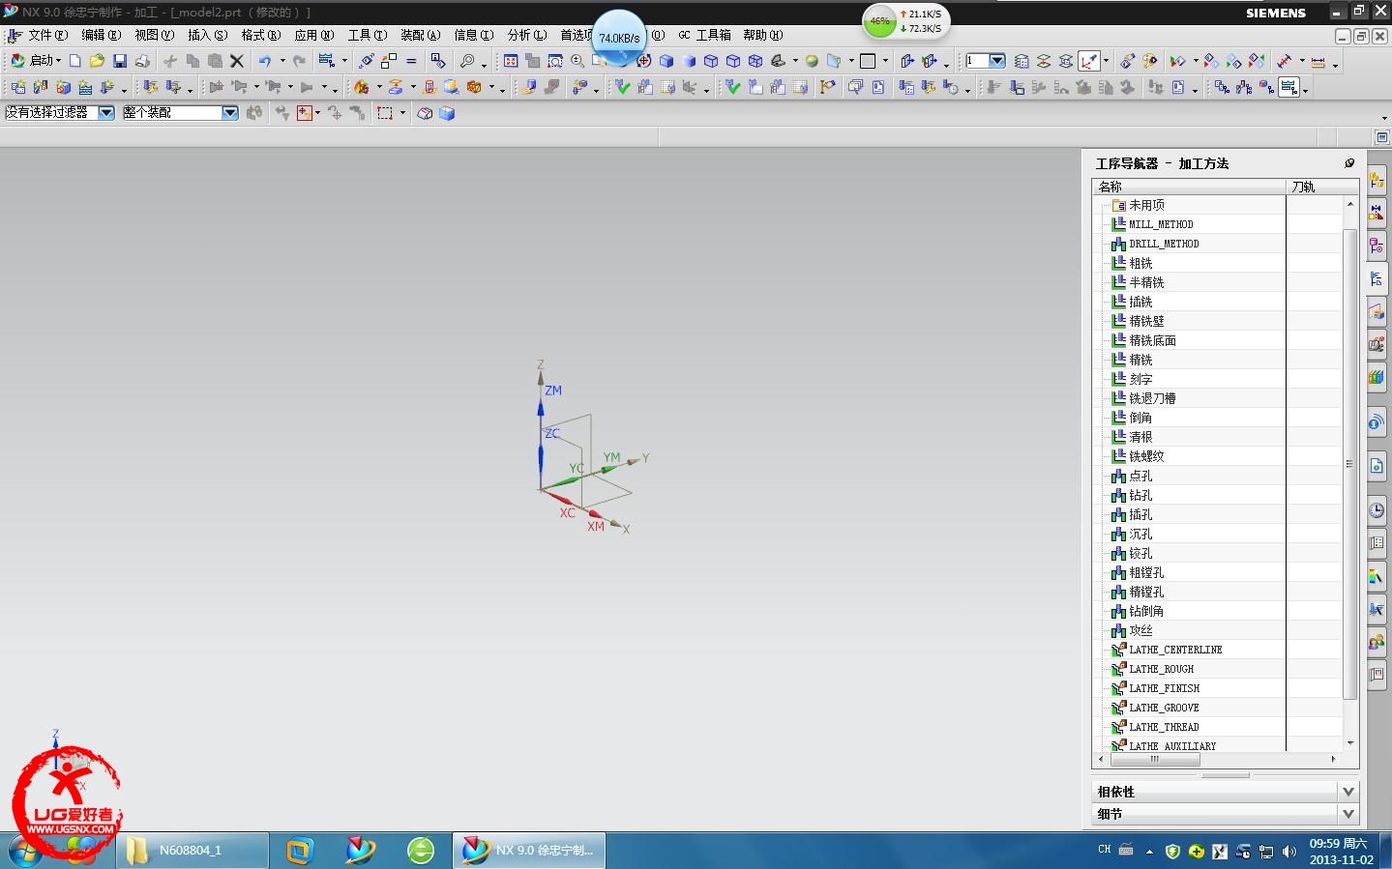The height and width of the screenshot is (869, 1392).
Task: Open the rectangle selection mode dropdown
Action: coord(402,113)
